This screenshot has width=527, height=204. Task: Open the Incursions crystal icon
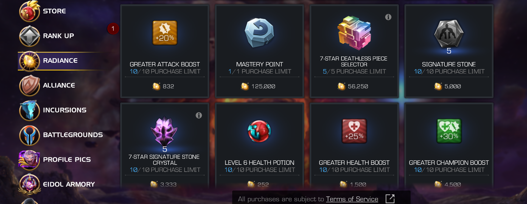29,110
